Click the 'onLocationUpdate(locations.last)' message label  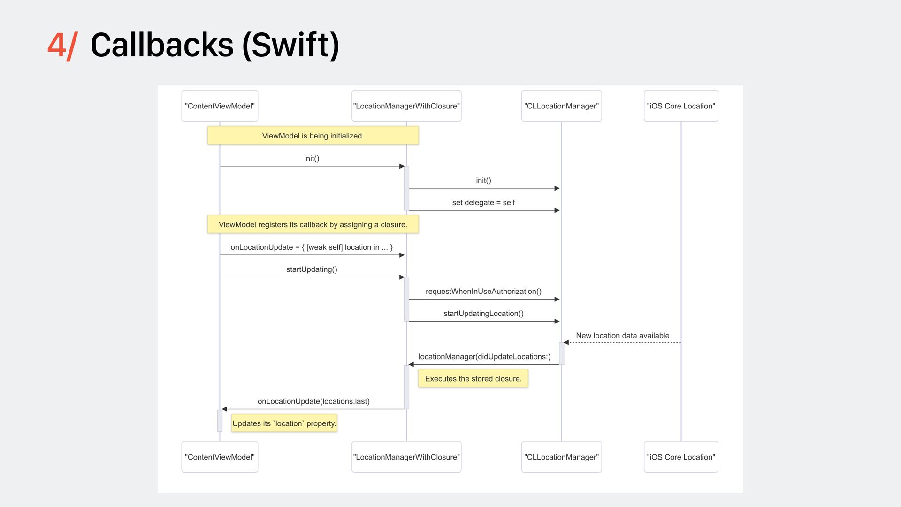point(313,401)
